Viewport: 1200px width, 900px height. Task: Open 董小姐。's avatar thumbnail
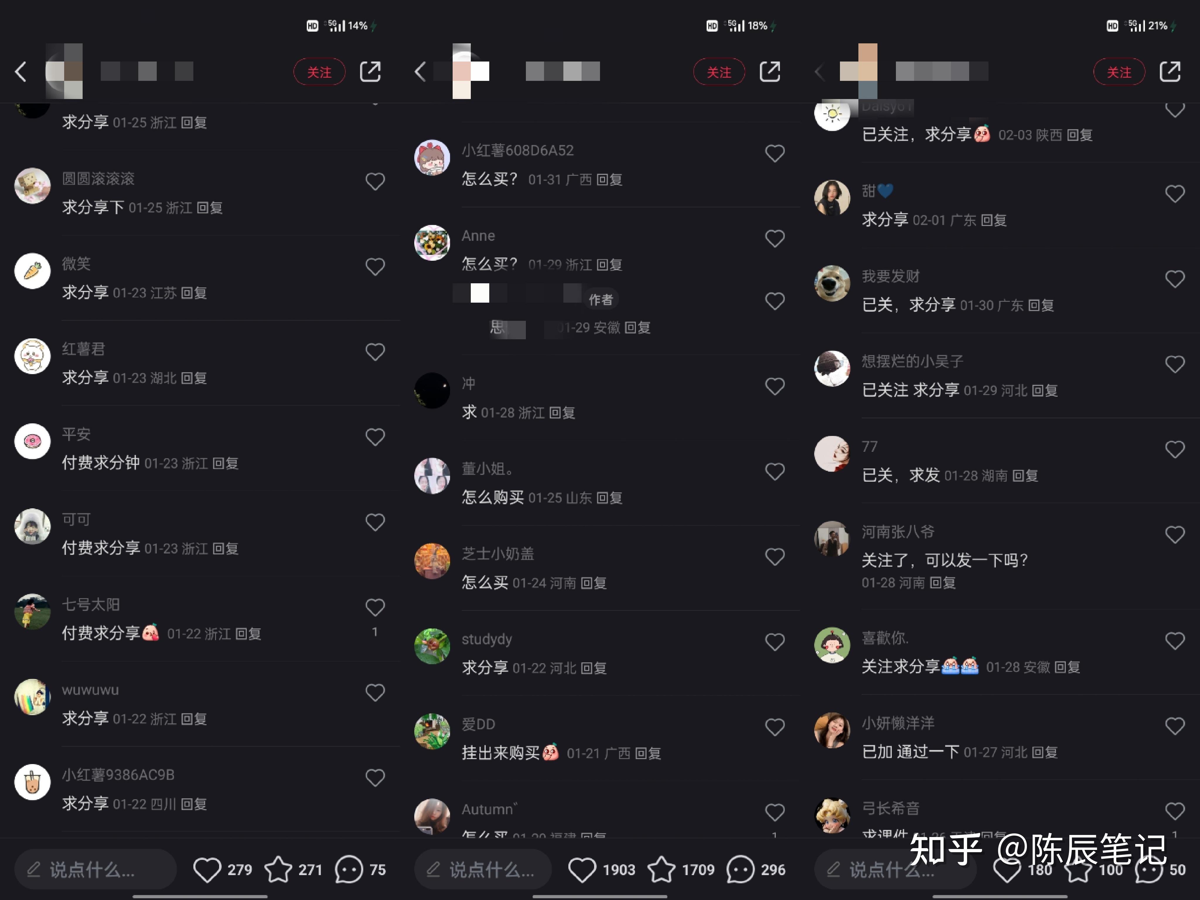click(432, 476)
